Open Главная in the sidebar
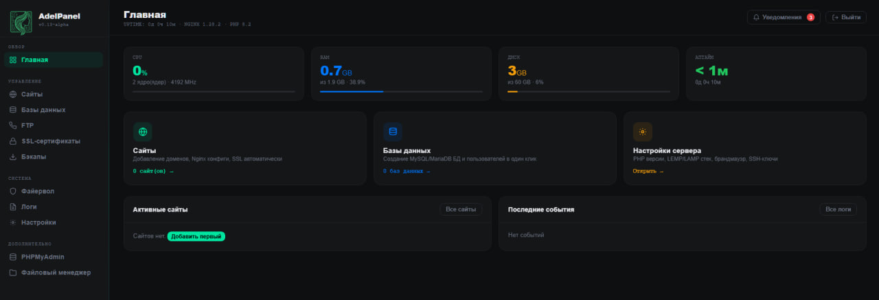This screenshot has height=300, width=879. click(34, 60)
